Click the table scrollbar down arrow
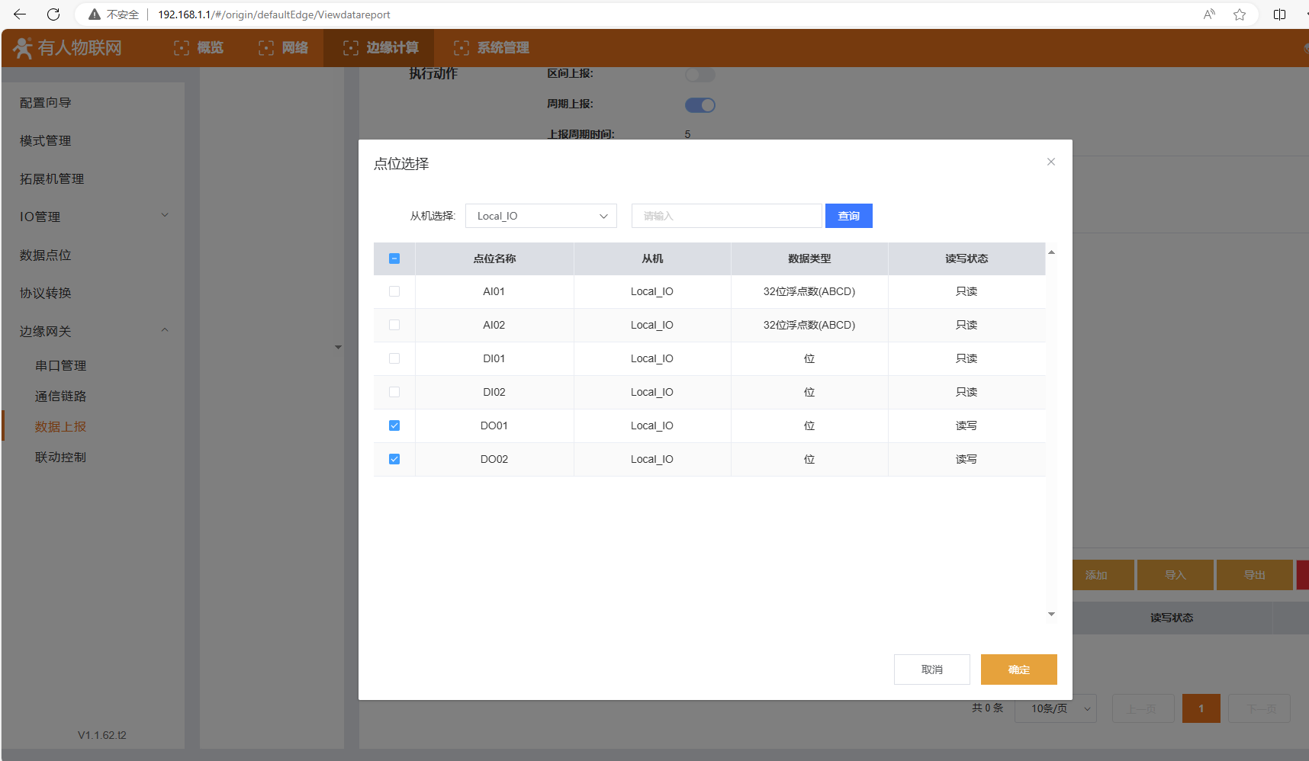Viewport: 1309px width, 761px height. pos(1051,614)
